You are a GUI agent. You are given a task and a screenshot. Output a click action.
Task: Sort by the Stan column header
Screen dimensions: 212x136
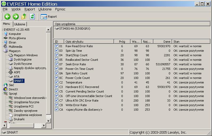click(x=191, y=42)
